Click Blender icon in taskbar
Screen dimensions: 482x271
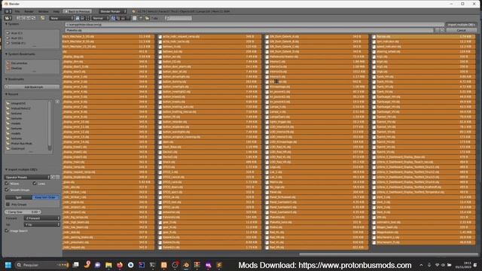click(x=186, y=265)
